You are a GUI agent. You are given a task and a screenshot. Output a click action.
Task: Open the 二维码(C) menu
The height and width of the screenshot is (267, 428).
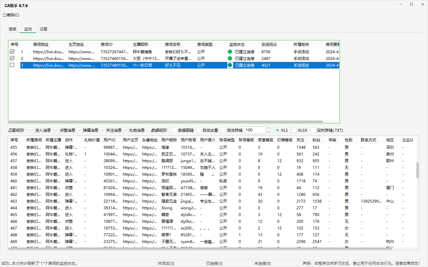click(11, 15)
